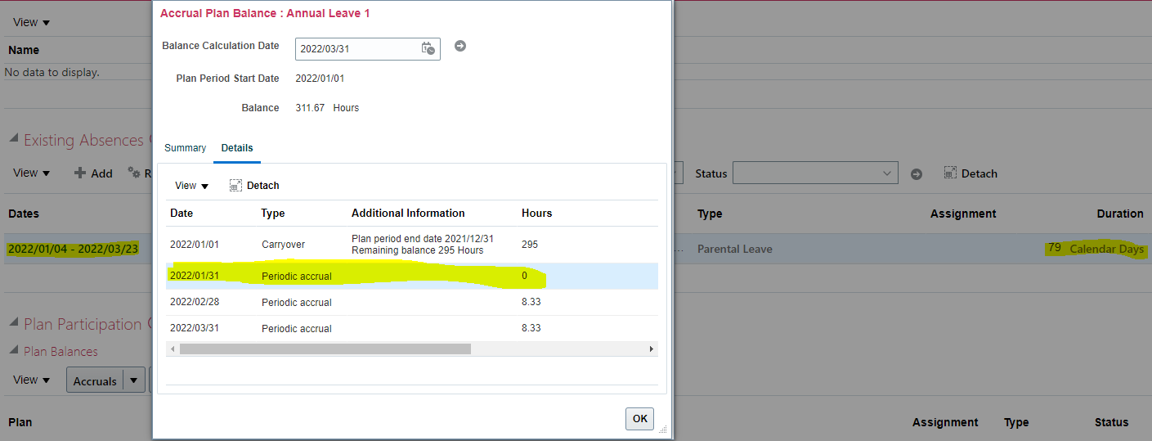The image size is (1152, 441).
Task: Click the dialog resize grip corner
Action: (663, 430)
